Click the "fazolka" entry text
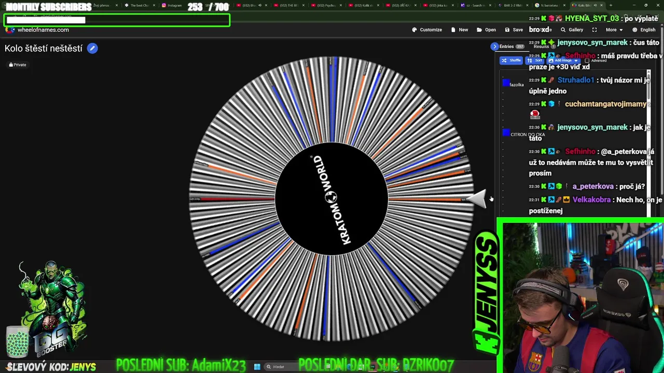The height and width of the screenshot is (373, 664). click(x=517, y=84)
